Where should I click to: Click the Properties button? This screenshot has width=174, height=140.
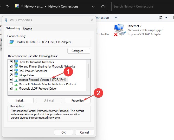coord(78,101)
